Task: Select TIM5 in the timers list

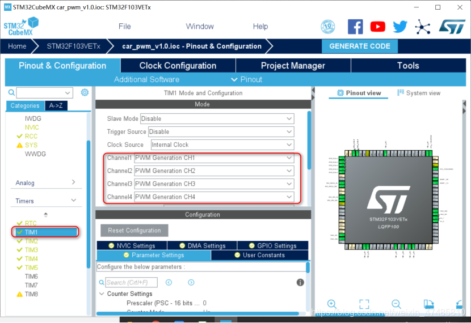Action: [31, 267]
